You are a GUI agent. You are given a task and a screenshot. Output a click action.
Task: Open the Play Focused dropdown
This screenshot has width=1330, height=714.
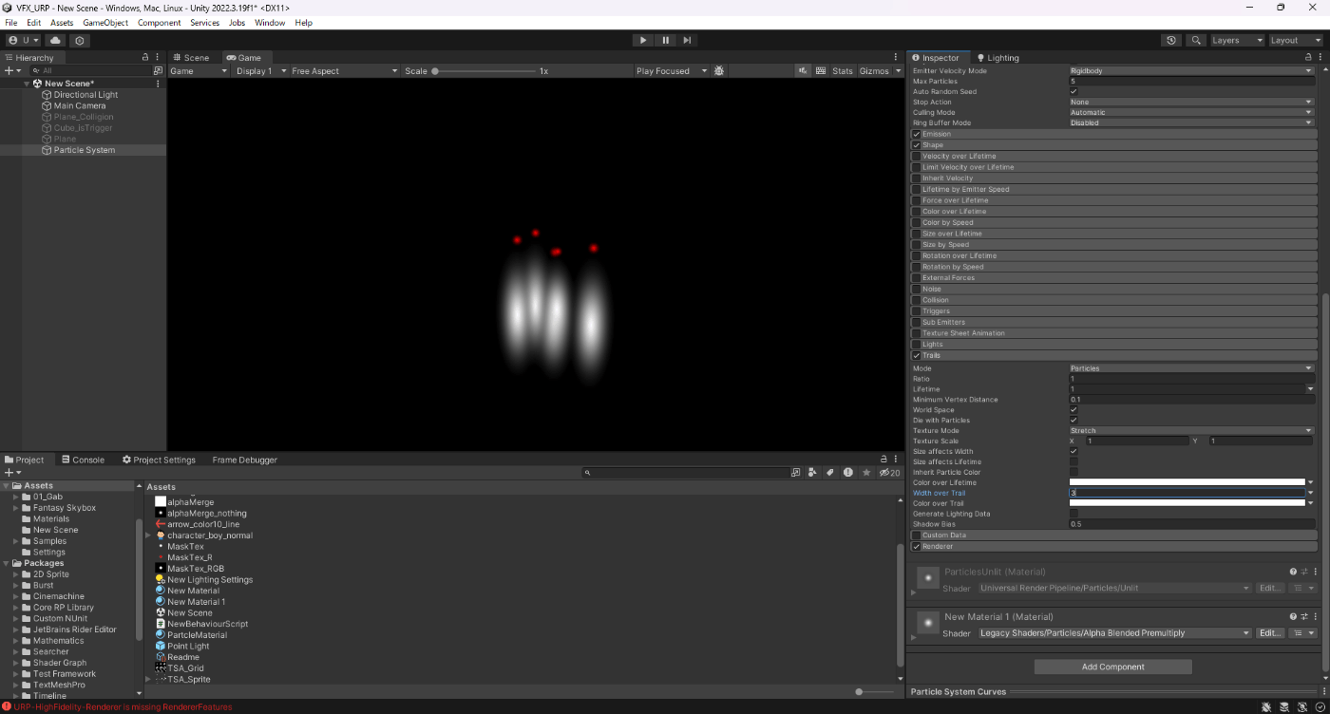672,71
